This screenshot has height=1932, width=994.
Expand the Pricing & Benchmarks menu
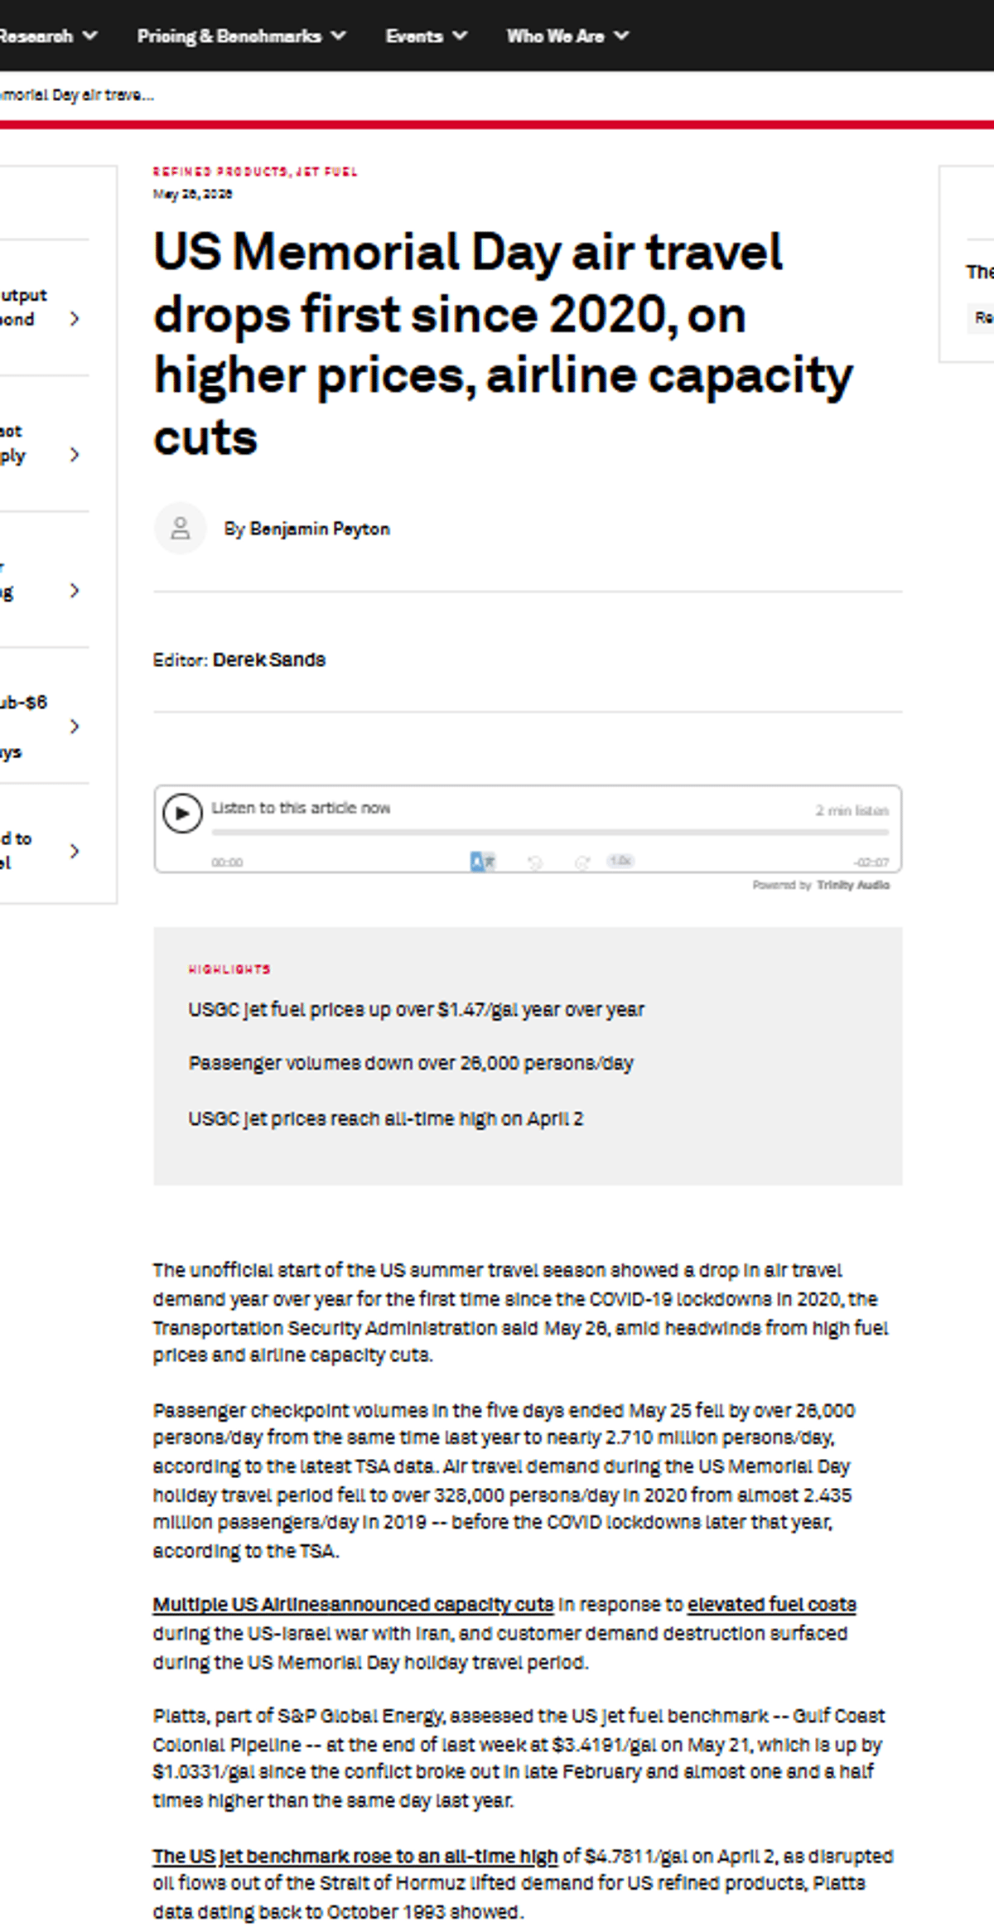click(241, 36)
